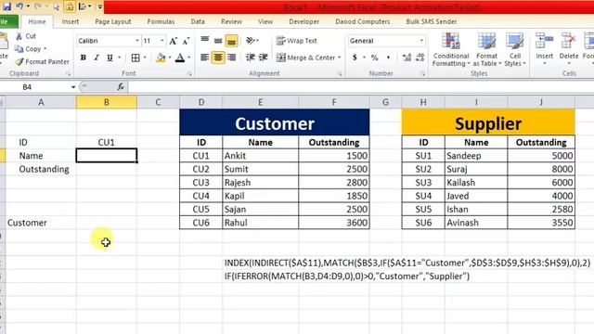594x334 pixels.
Task: Click the Decrease Indent icon
Action: point(251,58)
